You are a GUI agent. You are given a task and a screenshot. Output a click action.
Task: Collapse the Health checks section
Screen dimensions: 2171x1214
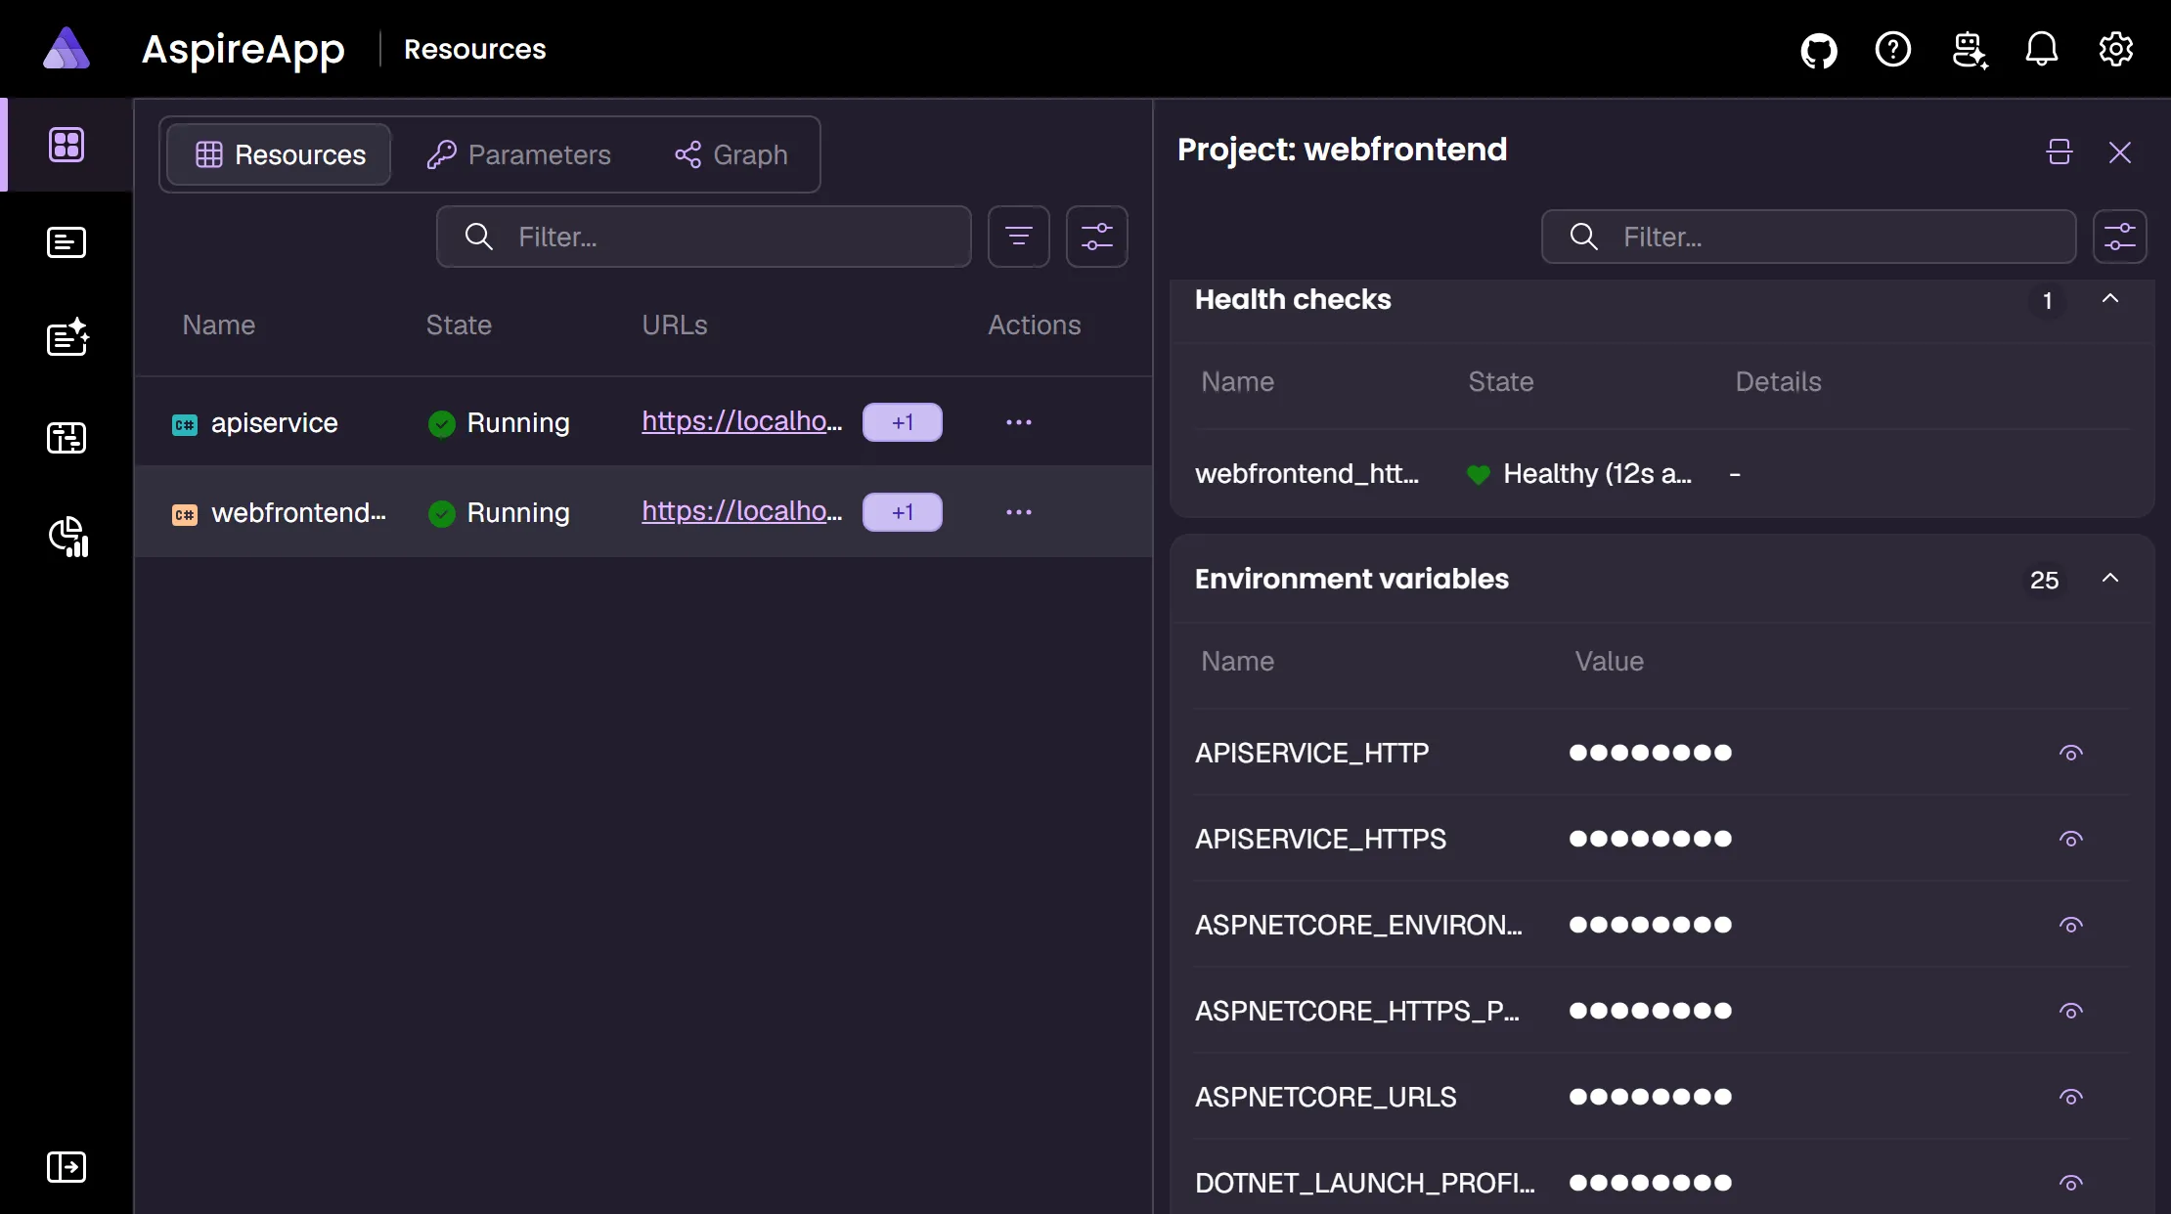click(2110, 298)
